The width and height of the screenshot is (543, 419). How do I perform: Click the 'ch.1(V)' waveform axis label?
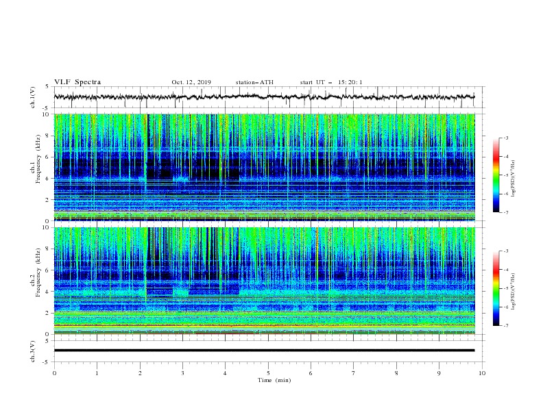[x=33, y=97]
